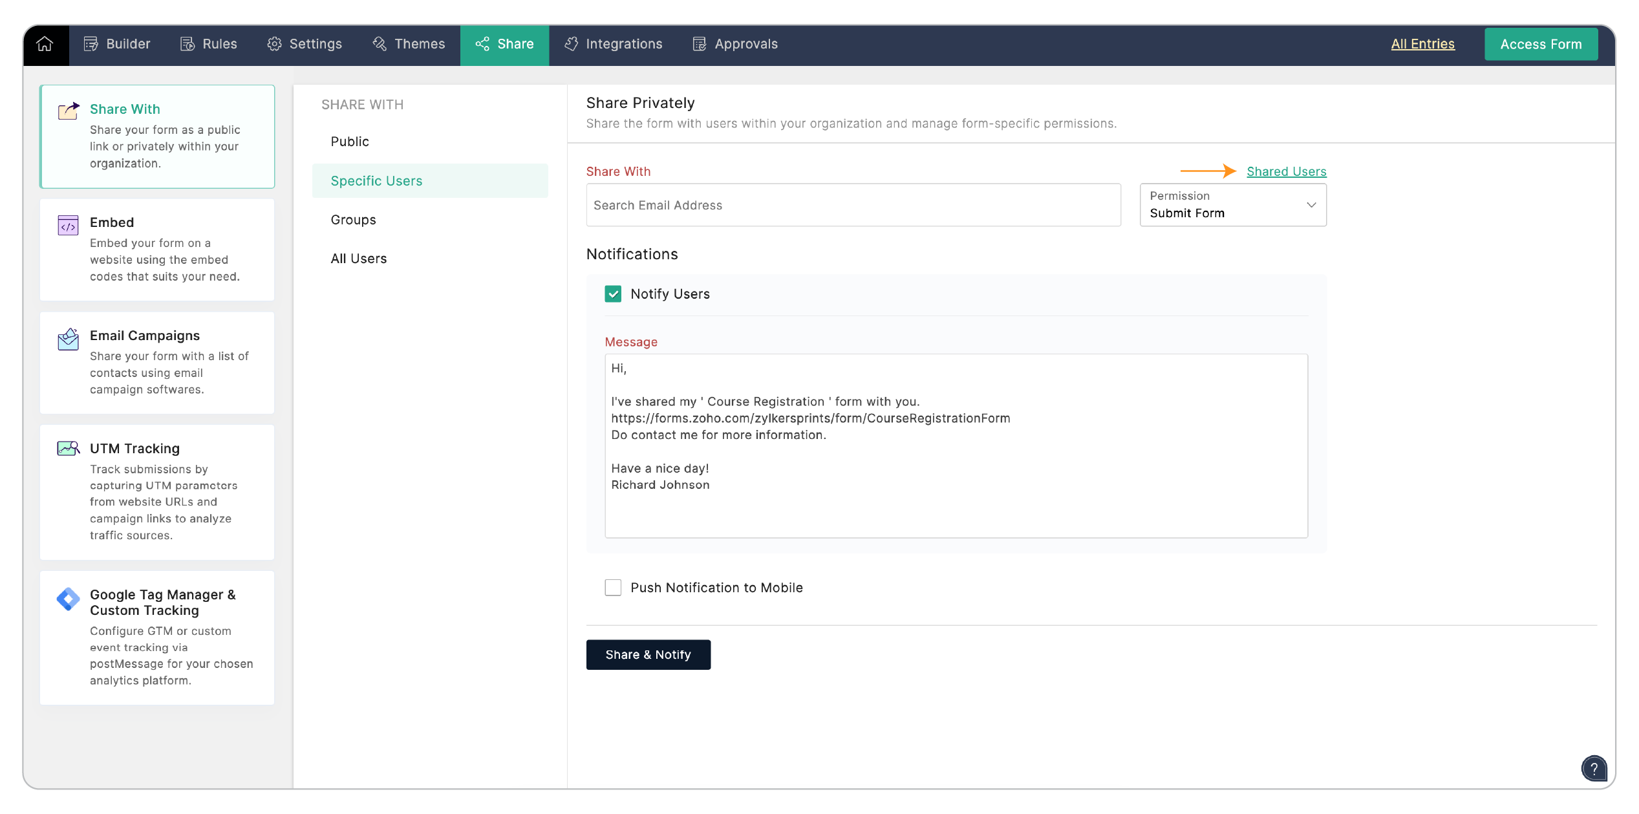Enable Push Notification to Mobile checkbox
This screenshot has height=814, width=1639.
click(x=613, y=588)
